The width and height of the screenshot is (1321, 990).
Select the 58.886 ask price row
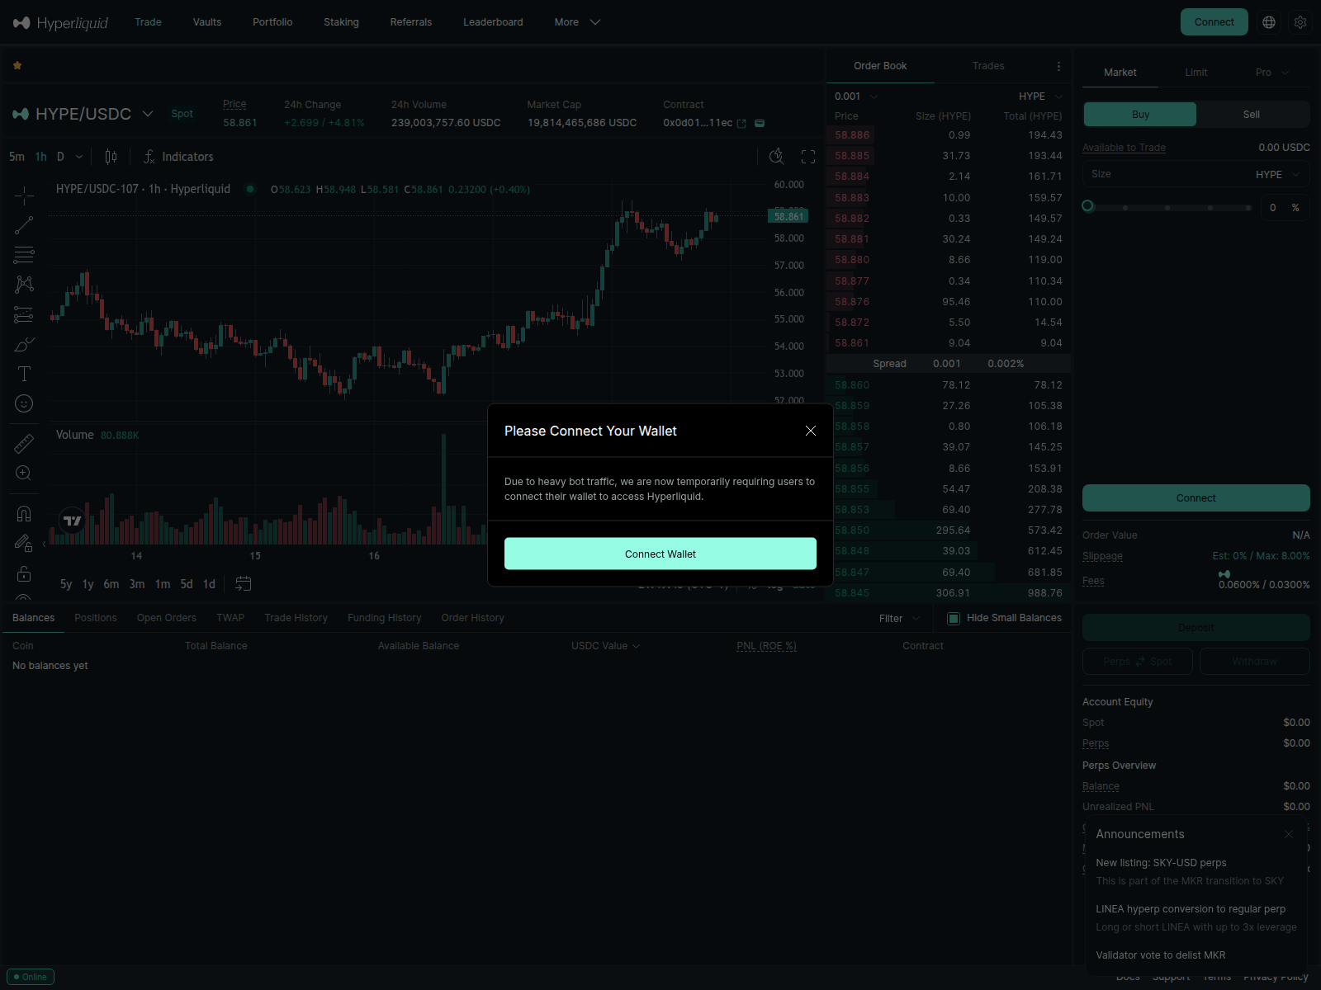tap(949, 135)
